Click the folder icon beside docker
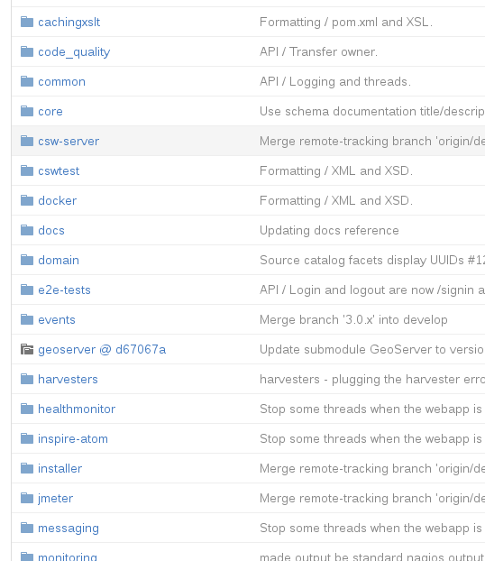 27,200
